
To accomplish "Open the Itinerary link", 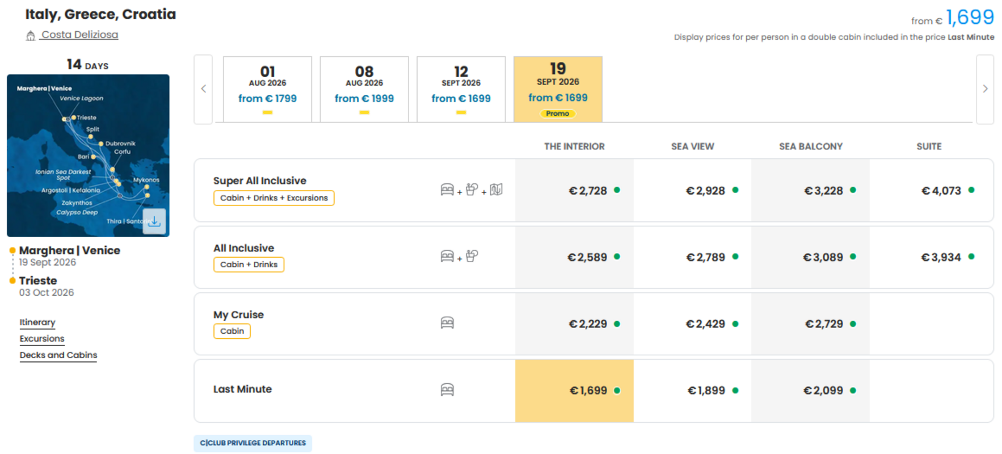I will [x=37, y=322].
